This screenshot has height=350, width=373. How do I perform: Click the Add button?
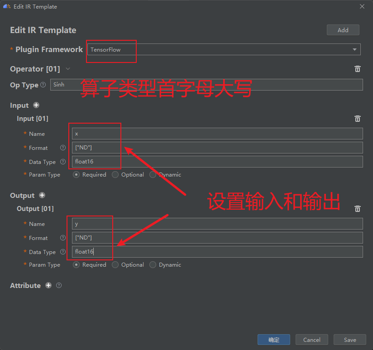coord(343,30)
